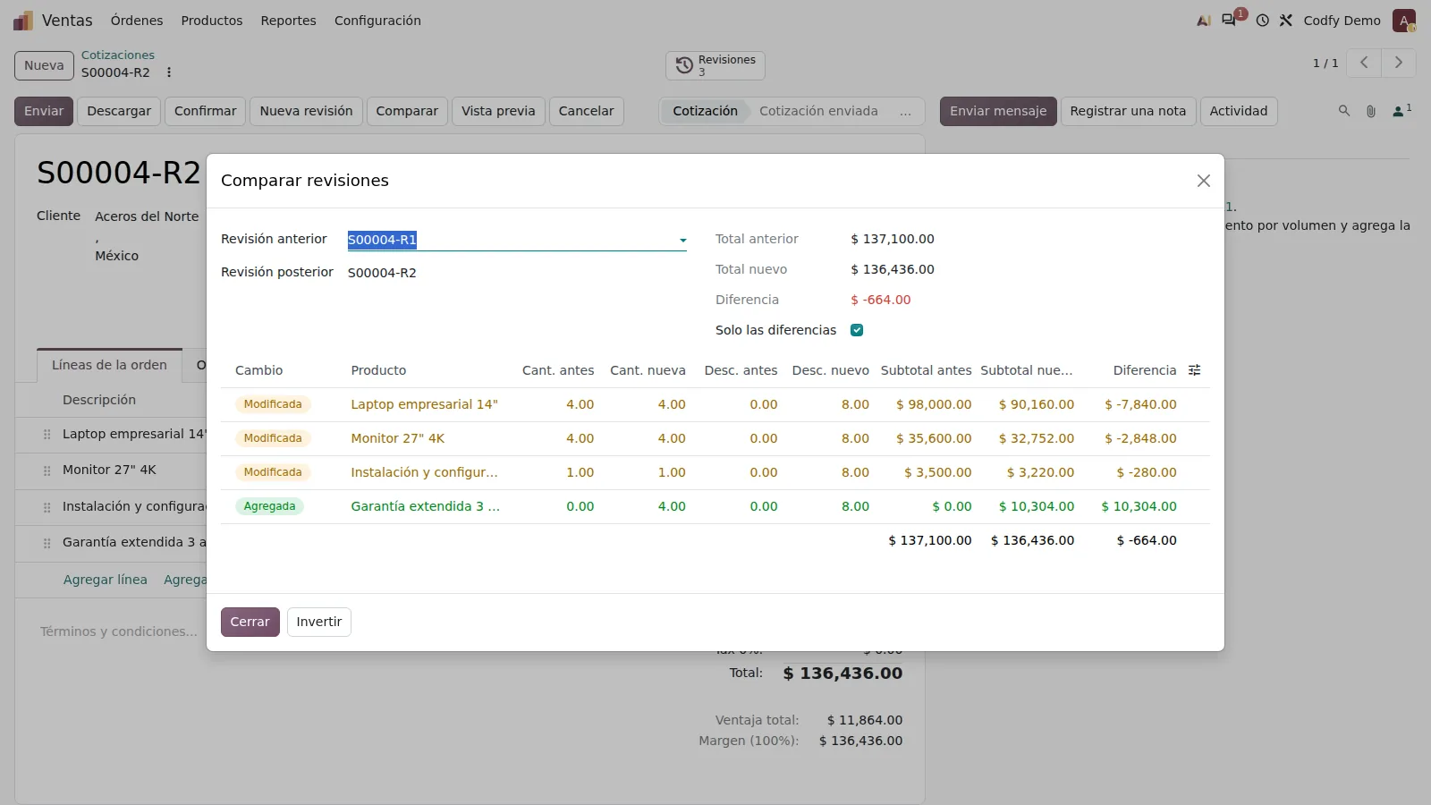The image size is (1431, 805).
Task: Click the Descargar button
Action: pyautogui.click(x=119, y=111)
